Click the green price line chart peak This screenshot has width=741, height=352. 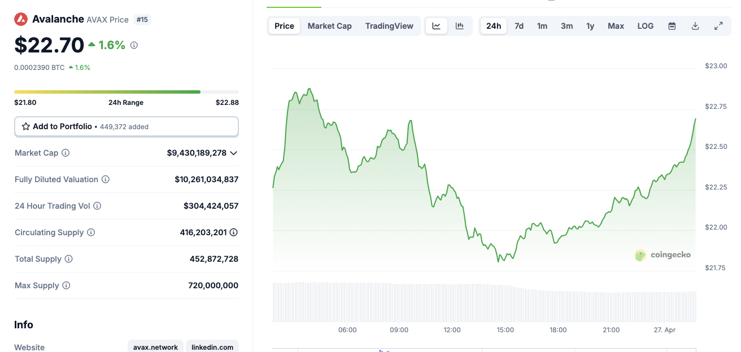[x=309, y=89]
